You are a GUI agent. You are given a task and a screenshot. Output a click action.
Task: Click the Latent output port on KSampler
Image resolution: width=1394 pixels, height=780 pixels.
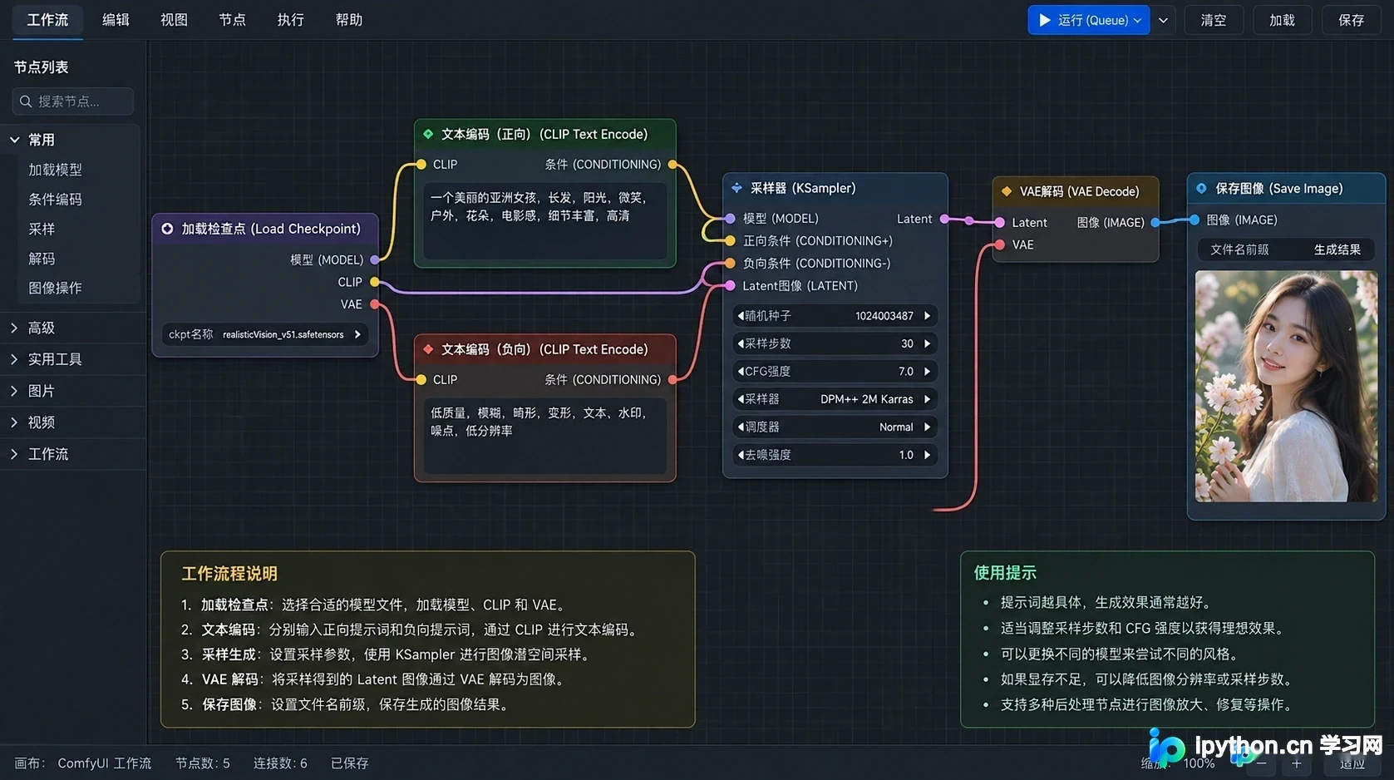pyautogui.click(x=944, y=219)
